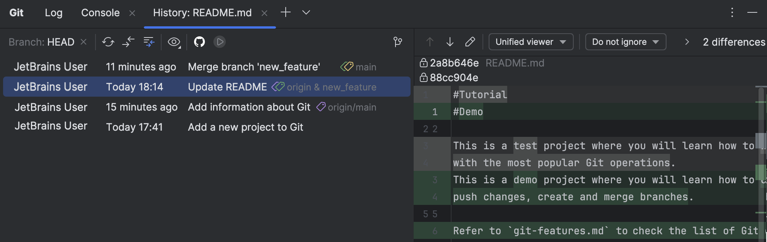Click revision 2a8b646e README.md header

tap(487, 63)
